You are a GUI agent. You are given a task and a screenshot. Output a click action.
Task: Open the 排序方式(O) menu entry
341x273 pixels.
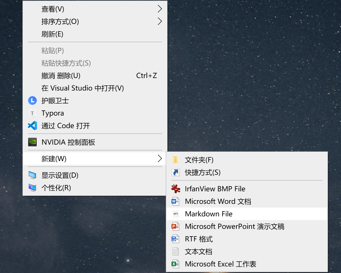coord(95,21)
